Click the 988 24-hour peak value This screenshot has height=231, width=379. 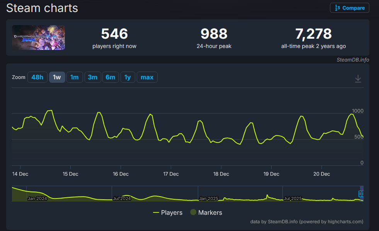214,34
